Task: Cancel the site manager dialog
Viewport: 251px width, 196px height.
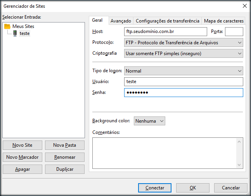Action: coord(230,188)
